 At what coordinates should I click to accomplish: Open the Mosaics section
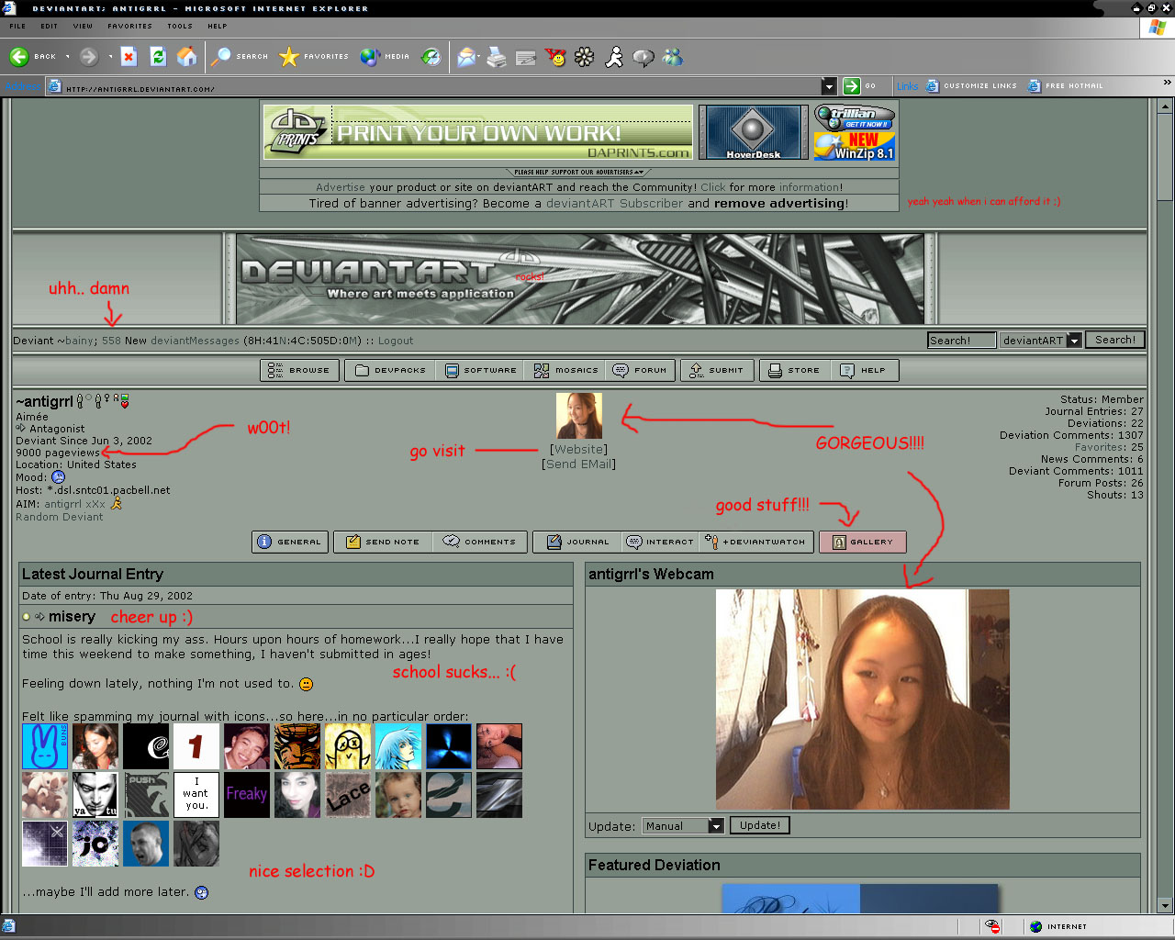point(566,371)
